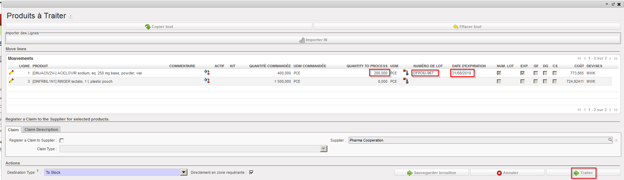Viewport: 624px width, 180px height.
Task: Toggle Num. Lot checkbox on ACICLOVIR row
Action: [499, 73]
